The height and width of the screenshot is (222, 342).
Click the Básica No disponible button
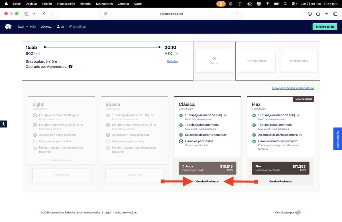[135, 174]
